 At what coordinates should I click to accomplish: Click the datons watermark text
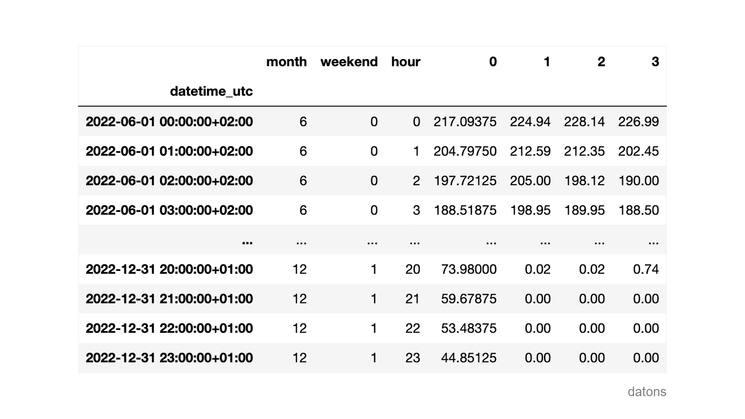pos(647,391)
